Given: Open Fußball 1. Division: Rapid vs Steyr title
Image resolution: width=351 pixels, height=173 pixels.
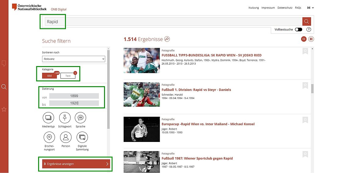Looking at the screenshot, I should (196, 90).
